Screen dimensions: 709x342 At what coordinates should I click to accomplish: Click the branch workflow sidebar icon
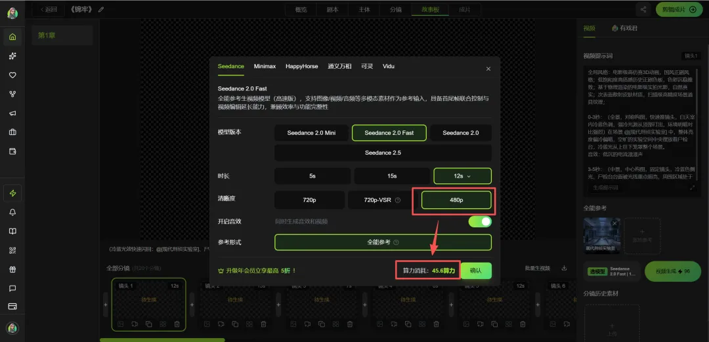click(x=12, y=94)
